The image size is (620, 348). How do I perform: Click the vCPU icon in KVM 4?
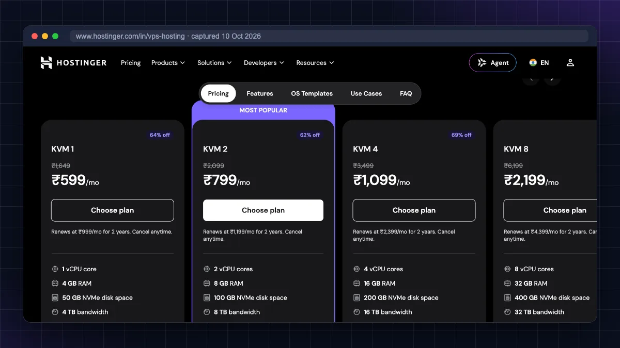pos(357,269)
